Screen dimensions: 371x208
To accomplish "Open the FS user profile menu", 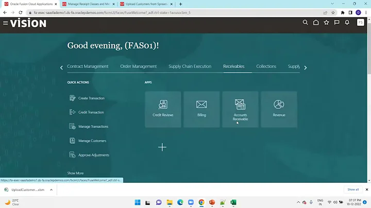I will 360,23.
